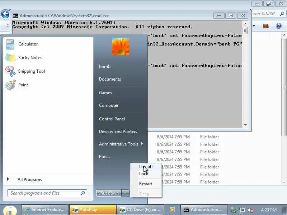Switch to the AutoPlay taskbar button
Image resolution: width=287 pixels, height=215 pixels.
tap(93, 210)
